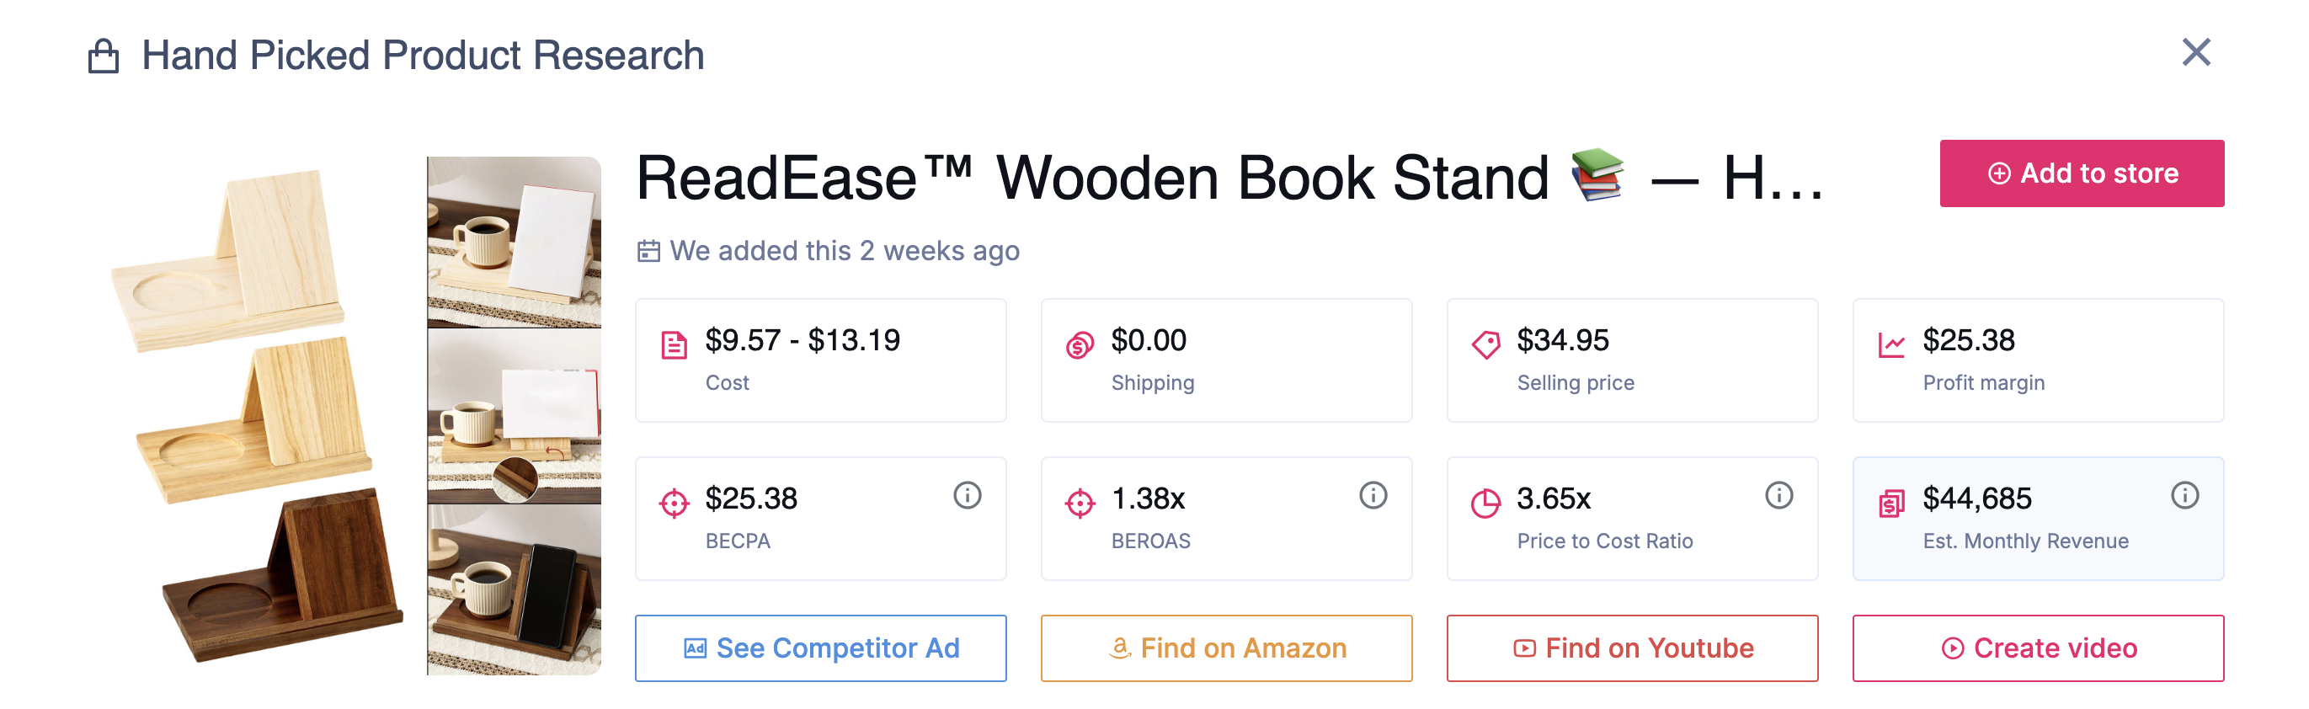Image resolution: width=2309 pixels, height=709 pixels.
Task: Click the shopping bag icon near the title
Action: [101, 55]
